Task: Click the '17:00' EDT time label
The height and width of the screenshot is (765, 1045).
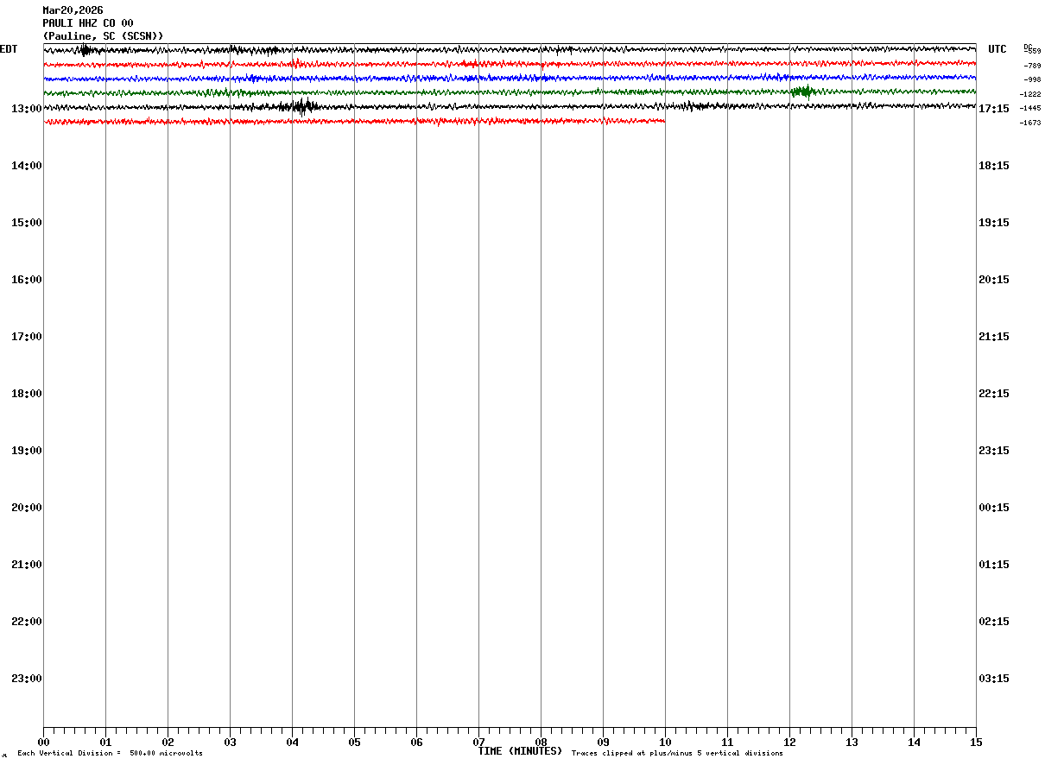Action: tap(27, 337)
